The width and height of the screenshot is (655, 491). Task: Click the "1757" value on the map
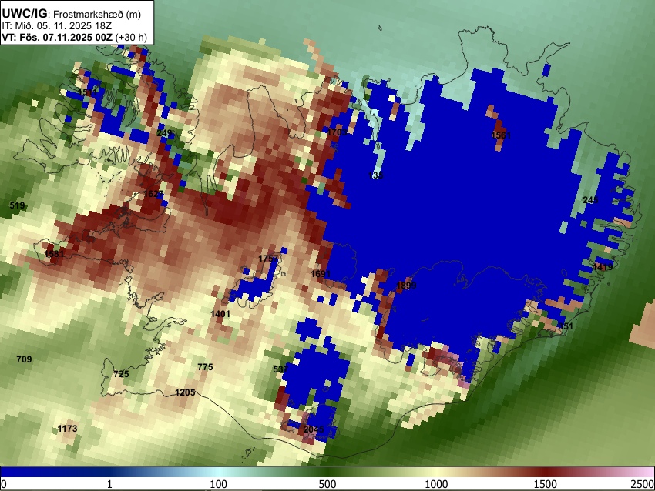point(268,259)
